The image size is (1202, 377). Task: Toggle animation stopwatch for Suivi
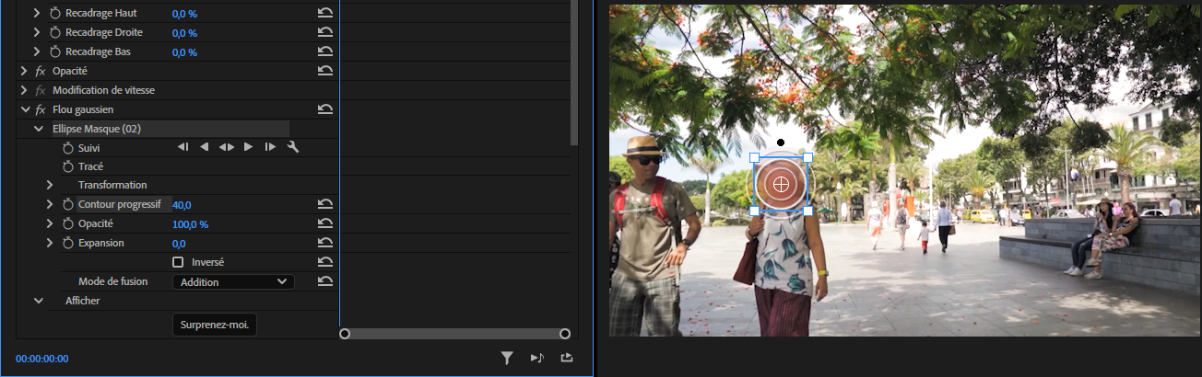pyautogui.click(x=67, y=148)
